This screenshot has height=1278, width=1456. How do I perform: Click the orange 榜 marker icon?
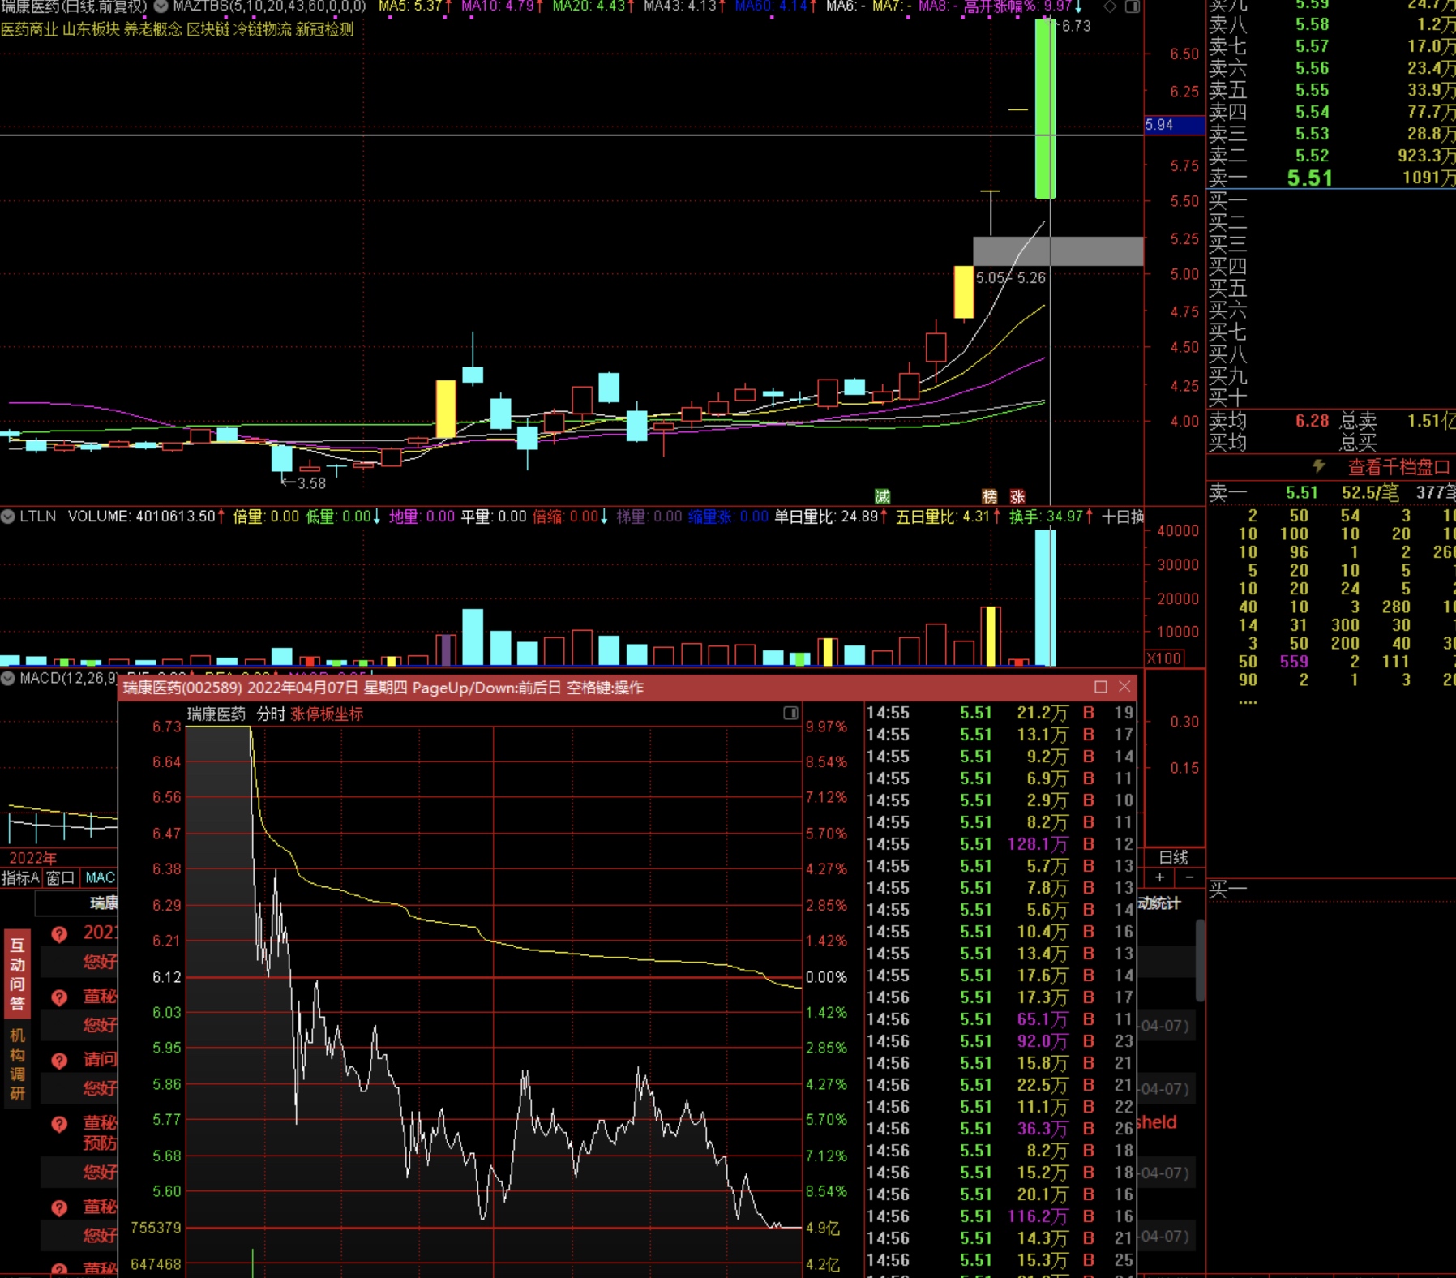[x=990, y=496]
